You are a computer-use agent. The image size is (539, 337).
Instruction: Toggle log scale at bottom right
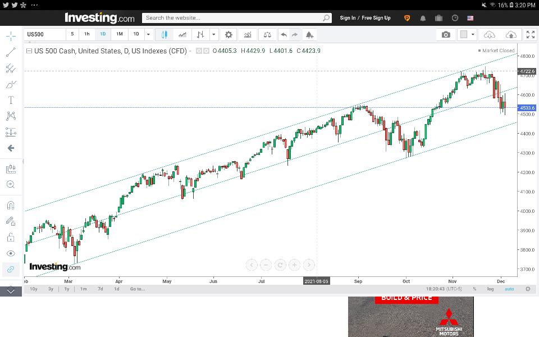(490, 289)
